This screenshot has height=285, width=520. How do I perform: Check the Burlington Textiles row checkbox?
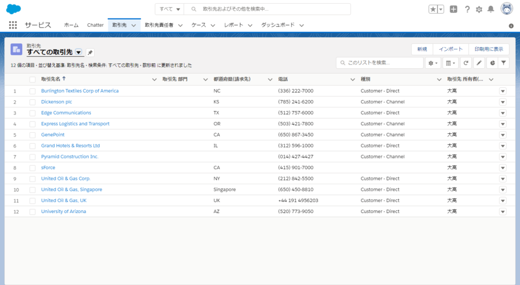point(32,91)
